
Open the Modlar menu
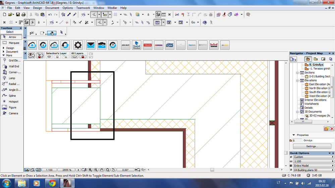[x=112, y=8]
